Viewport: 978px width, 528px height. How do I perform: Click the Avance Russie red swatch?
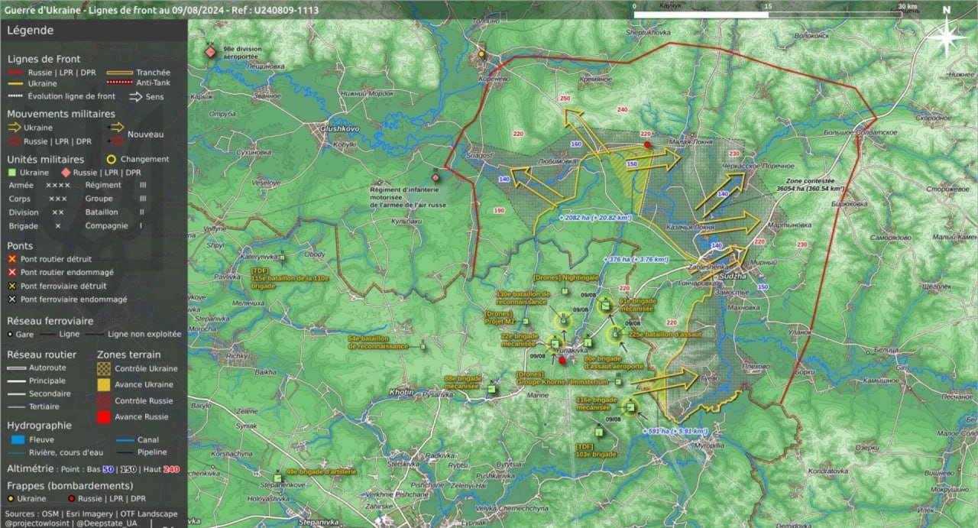coord(104,416)
